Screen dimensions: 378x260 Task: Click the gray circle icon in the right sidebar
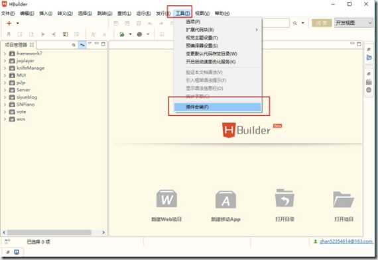369,90
